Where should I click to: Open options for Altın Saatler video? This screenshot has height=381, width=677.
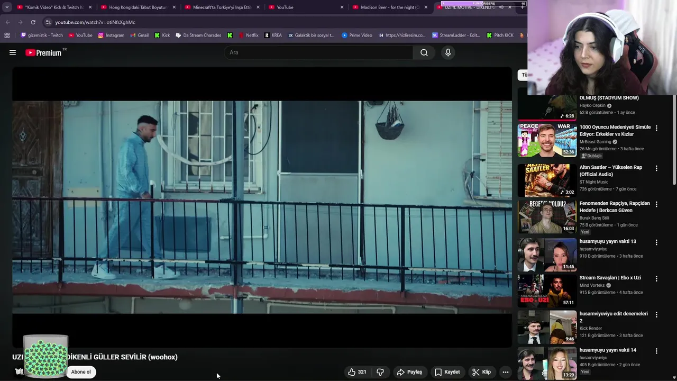pos(656,168)
